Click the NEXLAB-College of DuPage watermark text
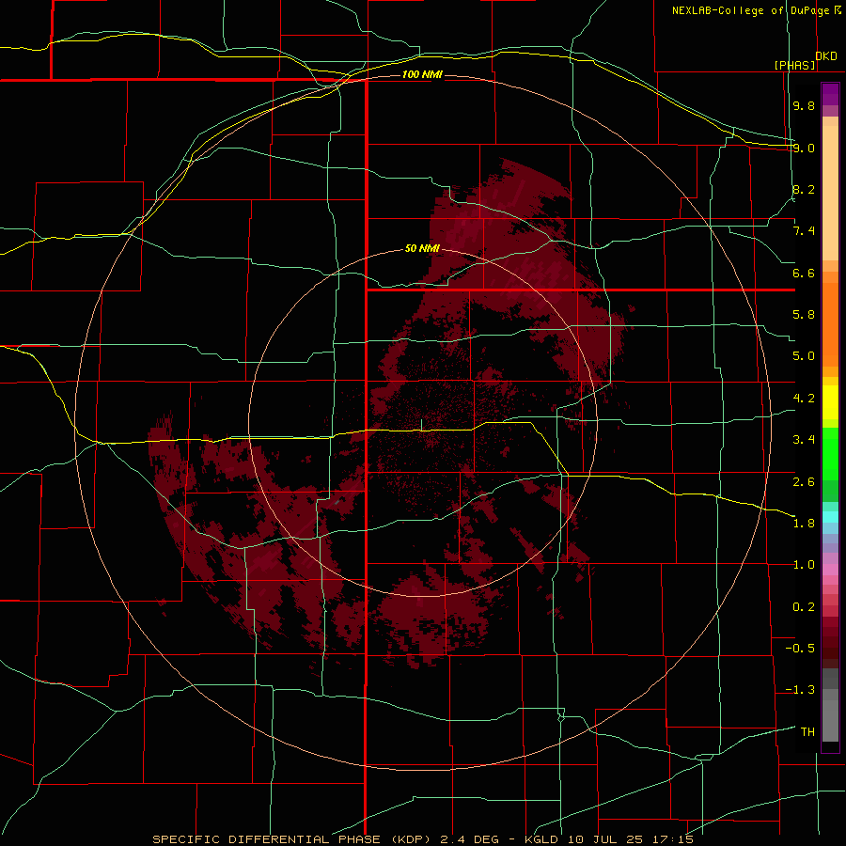 click(756, 10)
